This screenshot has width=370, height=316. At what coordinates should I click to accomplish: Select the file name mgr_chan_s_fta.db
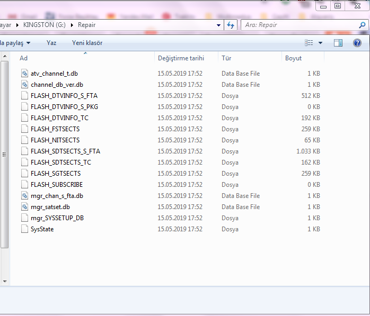[57, 196]
